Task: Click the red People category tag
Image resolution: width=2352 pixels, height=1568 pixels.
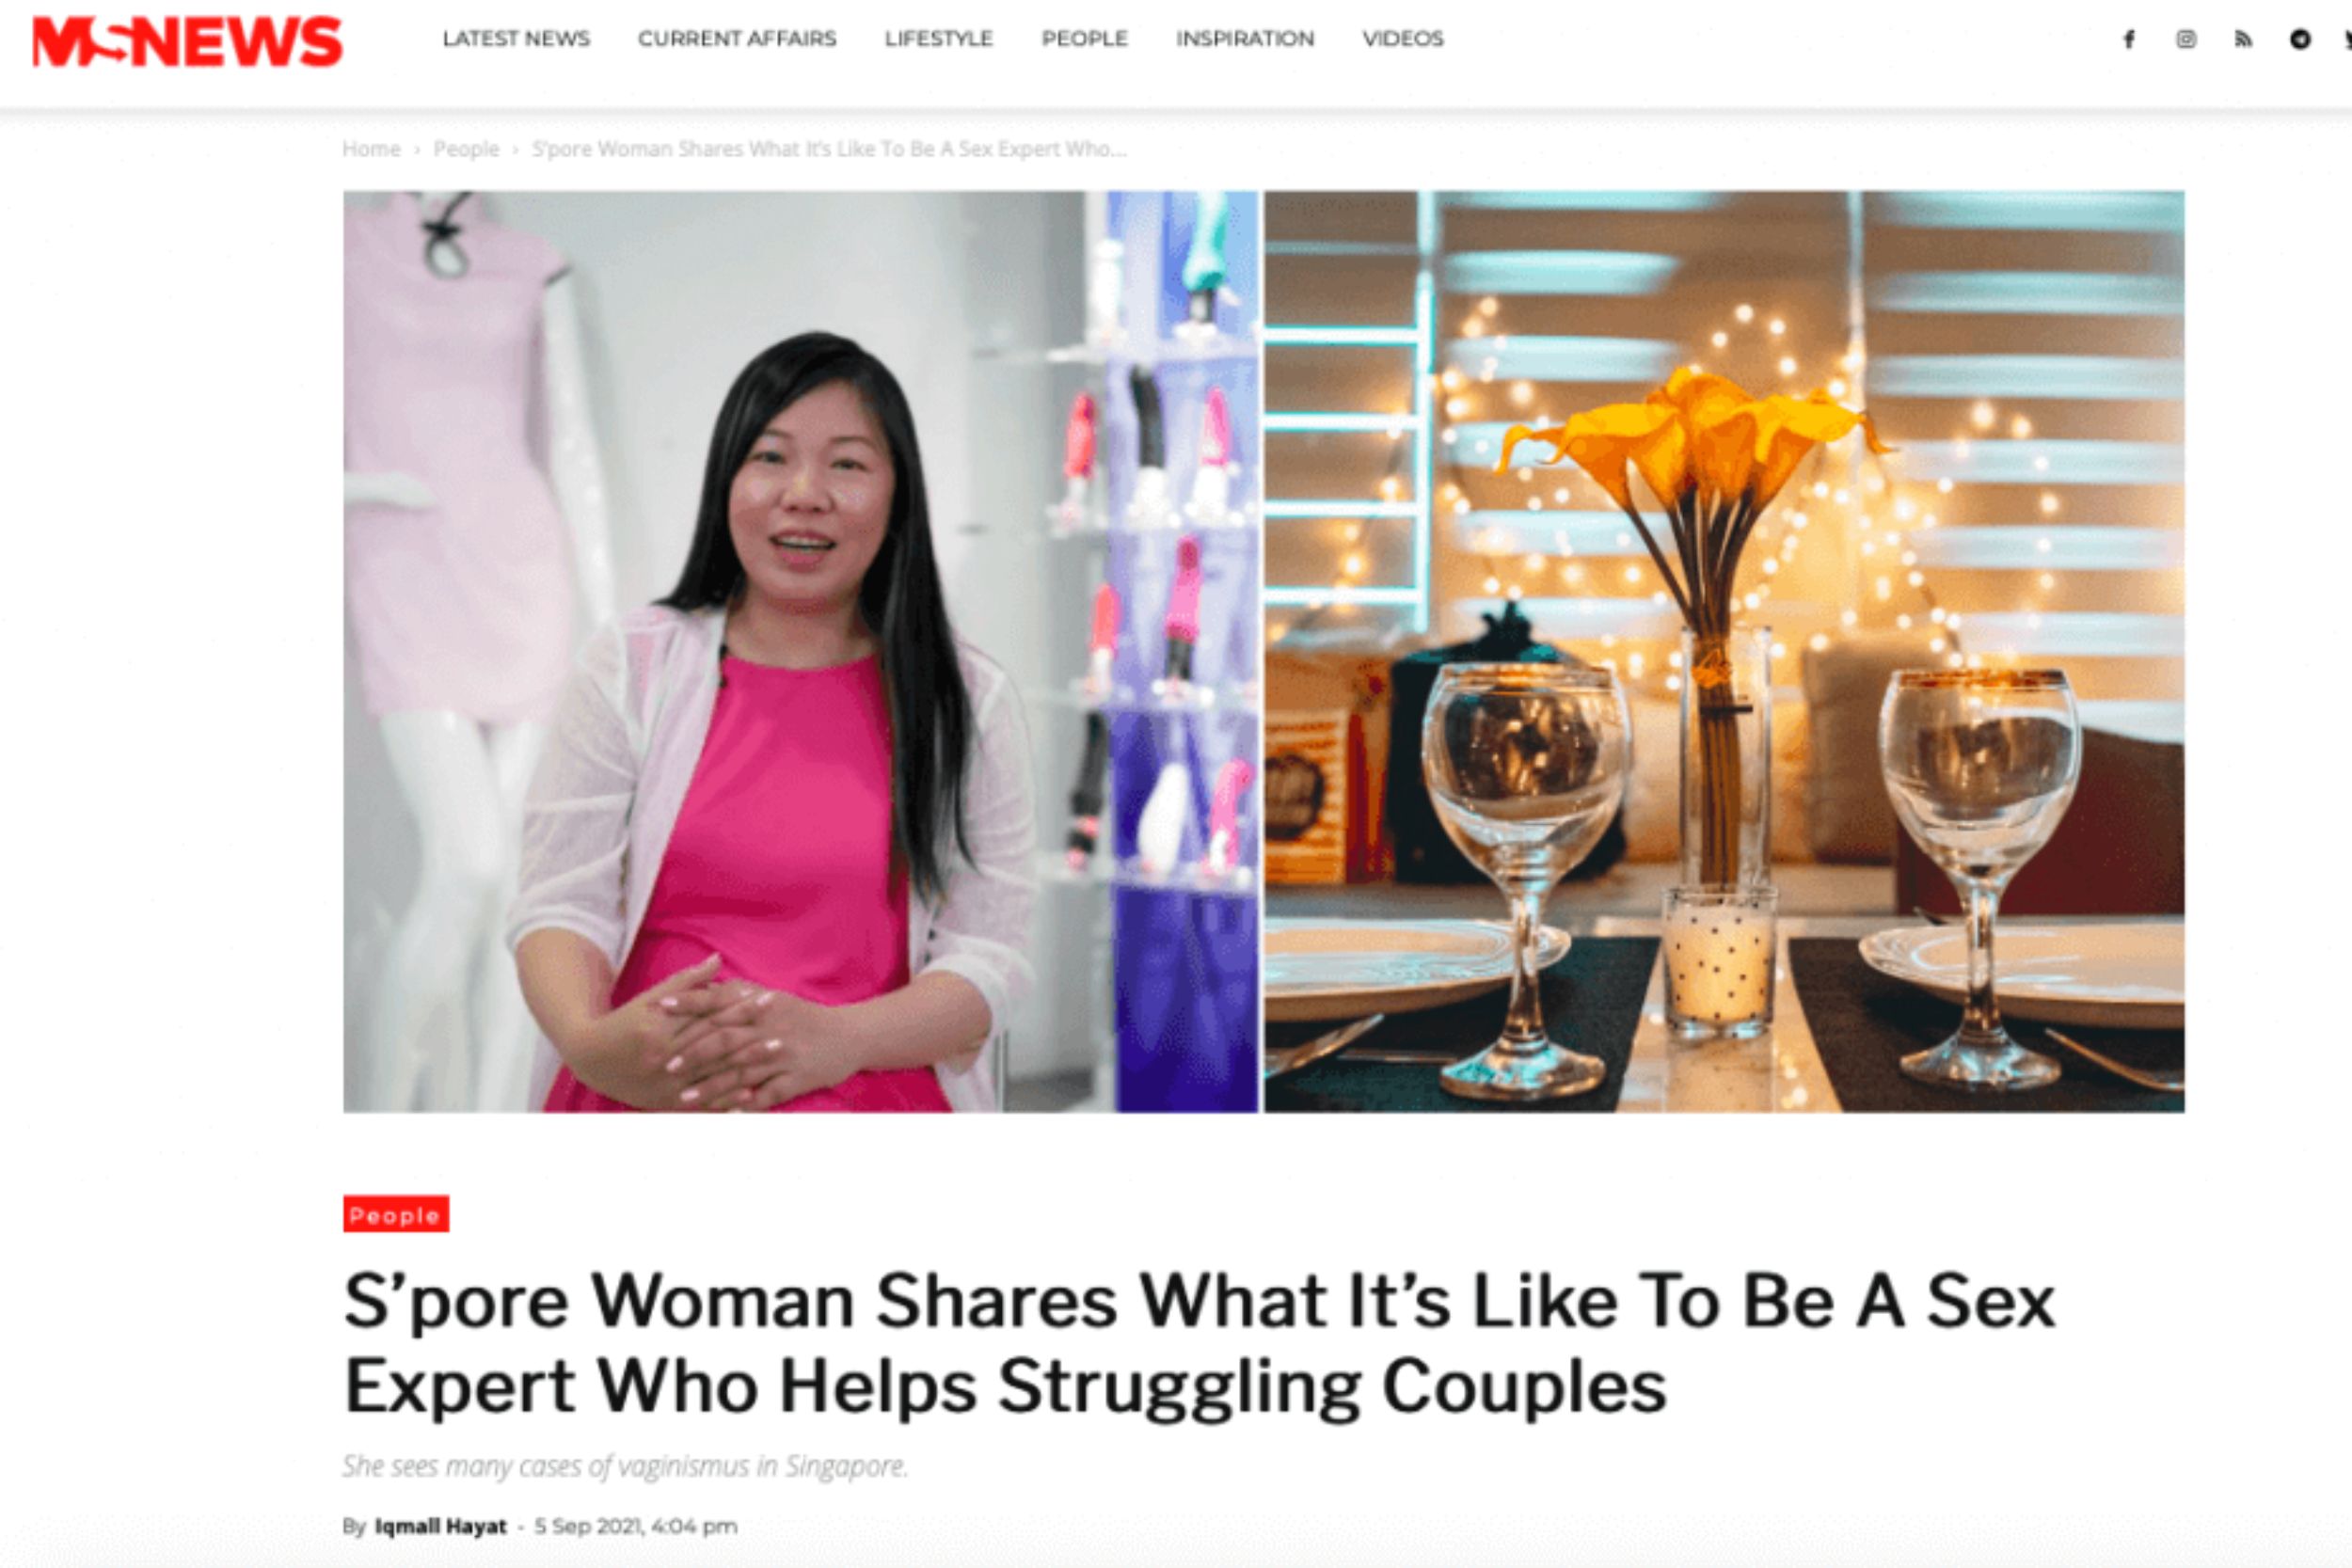Action: pyautogui.click(x=396, y=1214)
